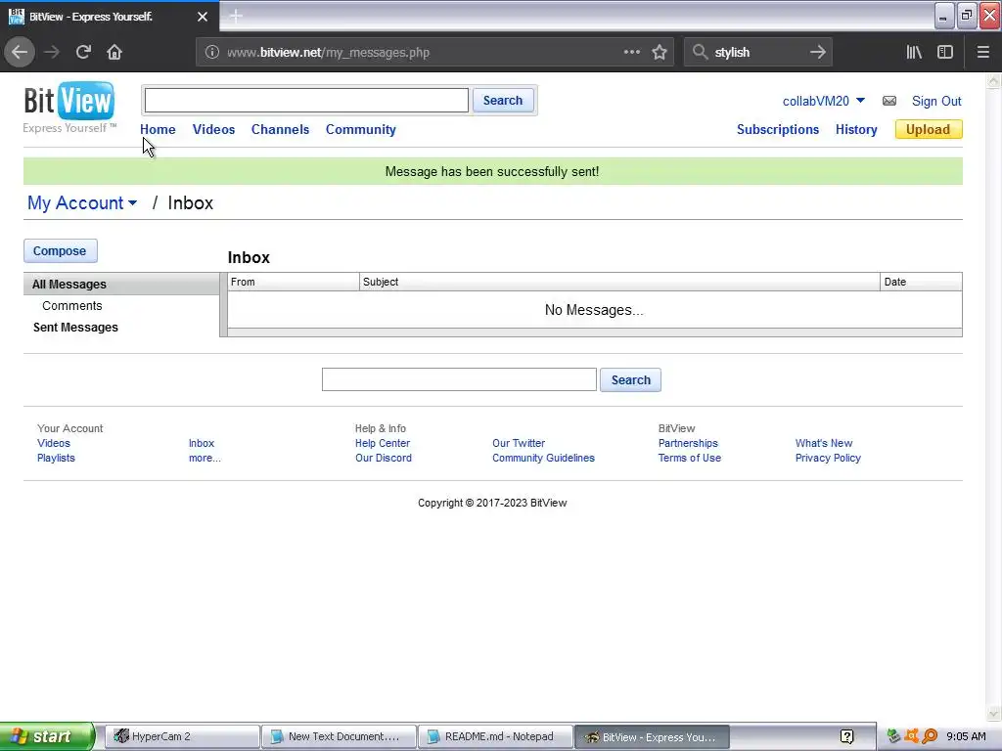Open footer Playlists link
The height and width of the screenshot is (751, 1002).
click(x=56, y=458)
